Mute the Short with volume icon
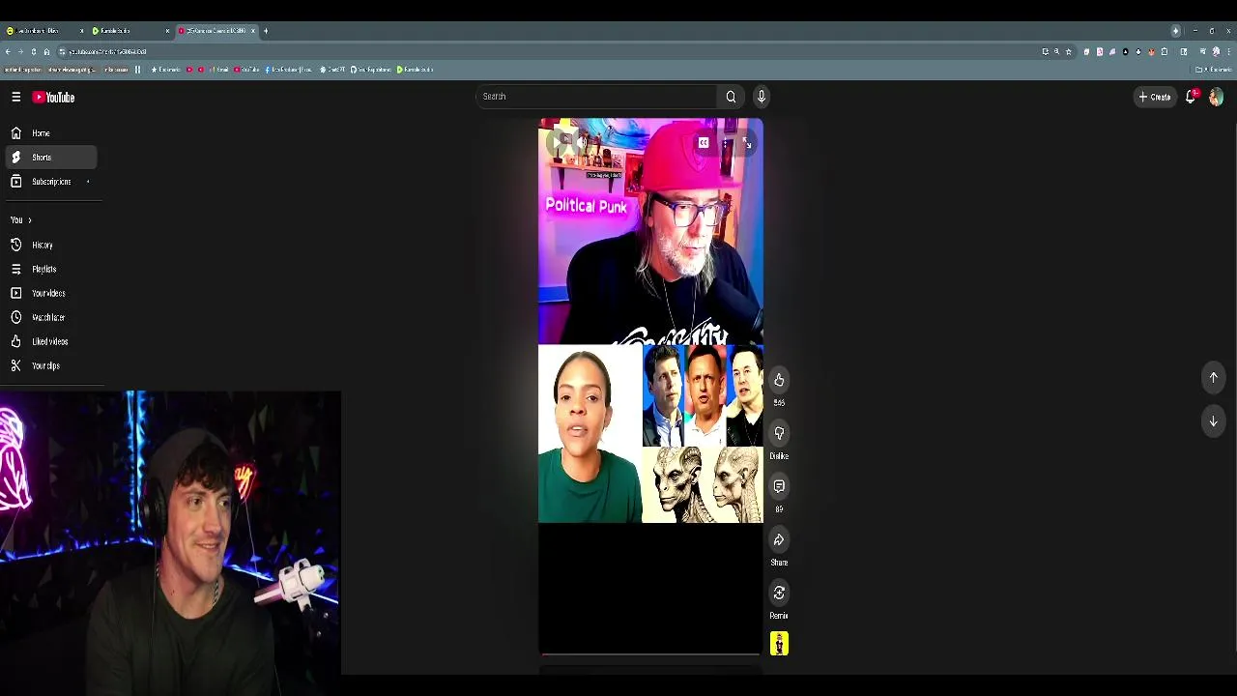The height and width of the screenshot is (696, 1237). [x=582, y=143]
